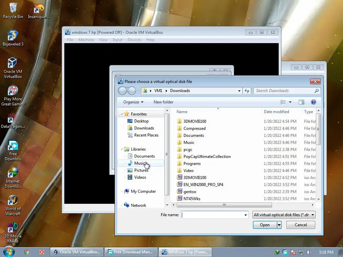The width and height of the screenshot is (343, 257).
Task: Switch to Free Download Manager taskbar button
Action: coord(131,252)
